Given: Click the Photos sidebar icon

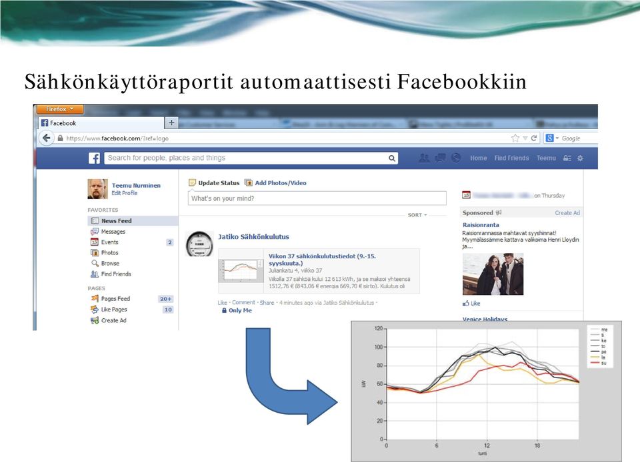Looking at the screenshot, I should (x=94, y=252).
